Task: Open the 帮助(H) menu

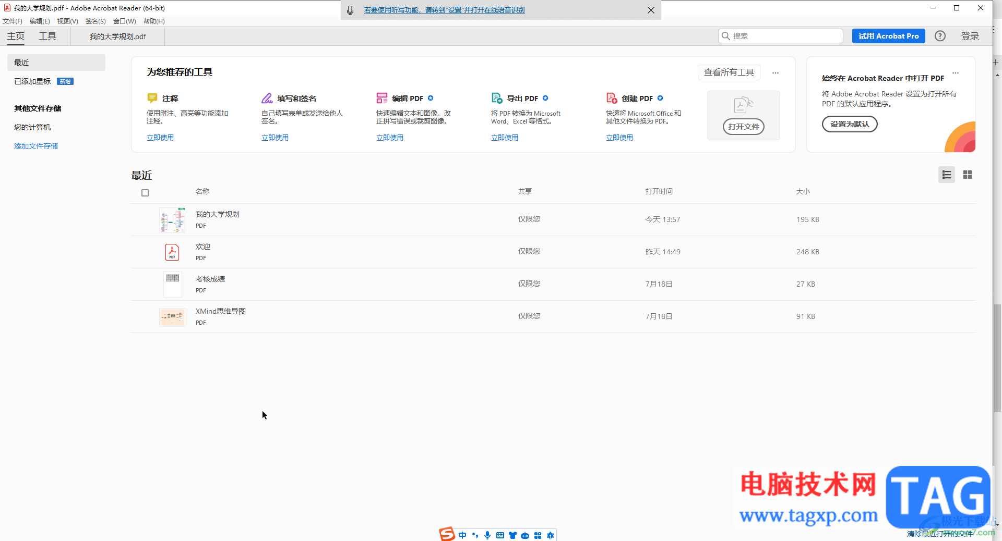Action: [154, 21]
